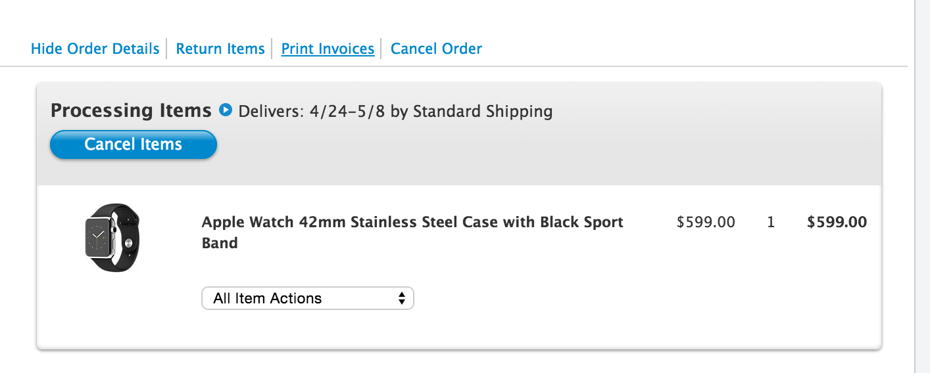930x373 pixels.
Task: Click the Apple Watch product thumbnail
Action: coord(112,238)
